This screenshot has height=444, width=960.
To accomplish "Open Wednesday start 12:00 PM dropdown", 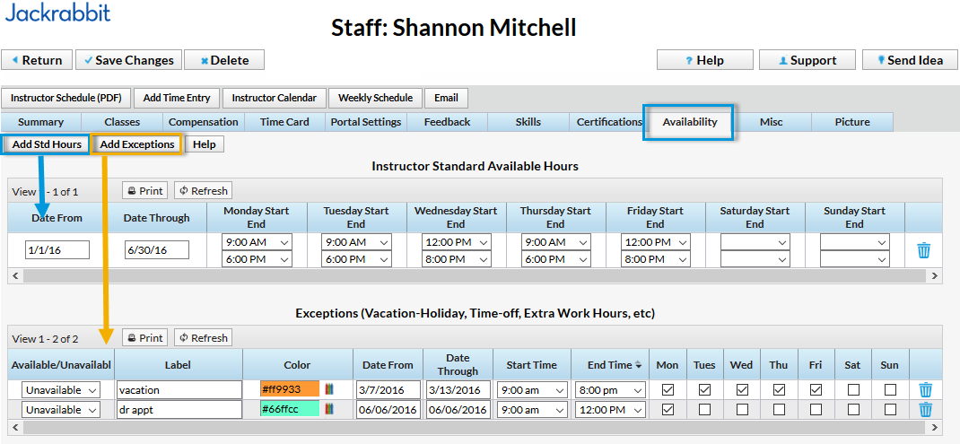I will [456, 242].
